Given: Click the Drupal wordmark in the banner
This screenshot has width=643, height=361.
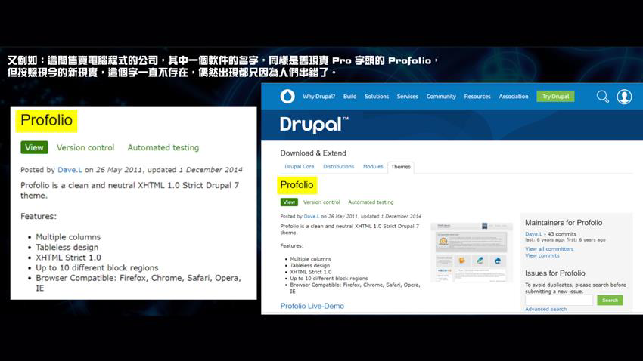Looking at the screenshot, I should point(314,125).
